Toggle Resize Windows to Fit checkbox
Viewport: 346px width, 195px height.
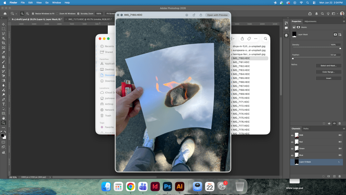click(x=33, y=14)
